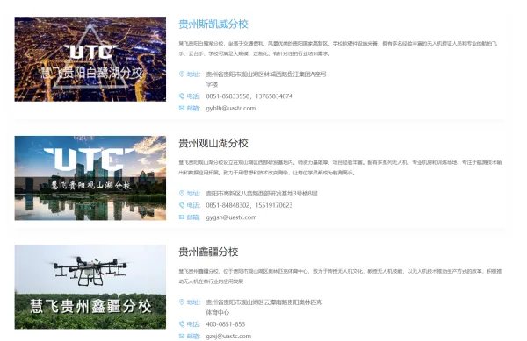The image size is (527, 341).
Task: Click description paragraph under 贵州鑫疆分校
Action: click(x=340, y=276)
